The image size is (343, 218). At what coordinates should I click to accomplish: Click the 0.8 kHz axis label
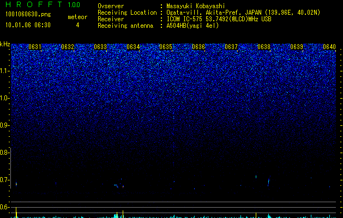pos(4,153)
